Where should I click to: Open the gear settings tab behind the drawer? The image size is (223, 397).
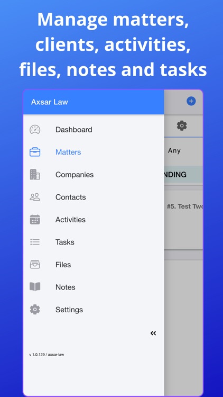tap(182, 125)
